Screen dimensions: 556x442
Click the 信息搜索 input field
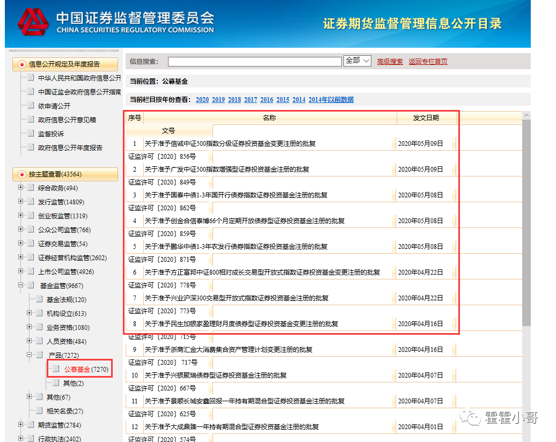tap(254, 62)
